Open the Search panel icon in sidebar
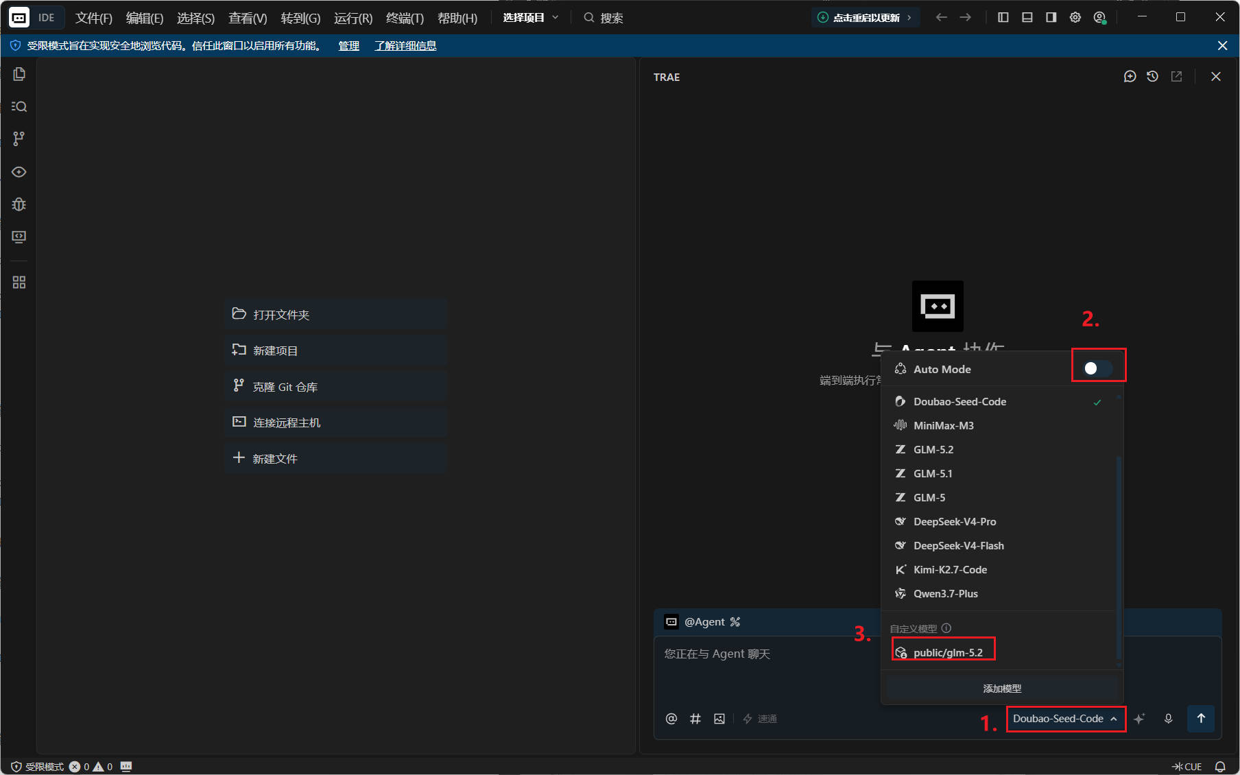 tap(19, 106)
